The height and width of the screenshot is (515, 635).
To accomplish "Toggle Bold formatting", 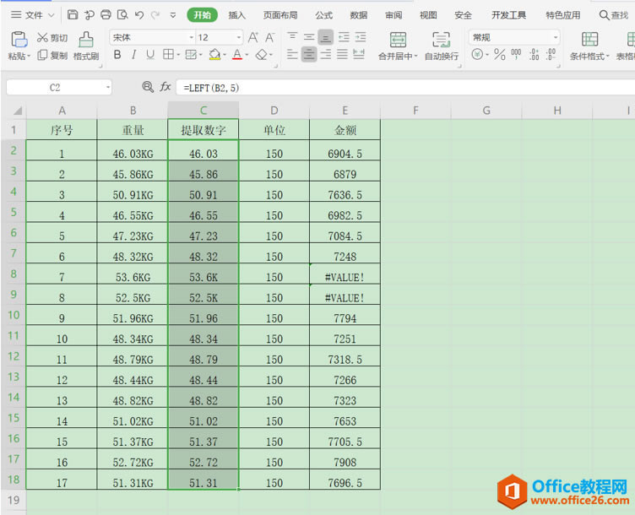I will [117, 54].
